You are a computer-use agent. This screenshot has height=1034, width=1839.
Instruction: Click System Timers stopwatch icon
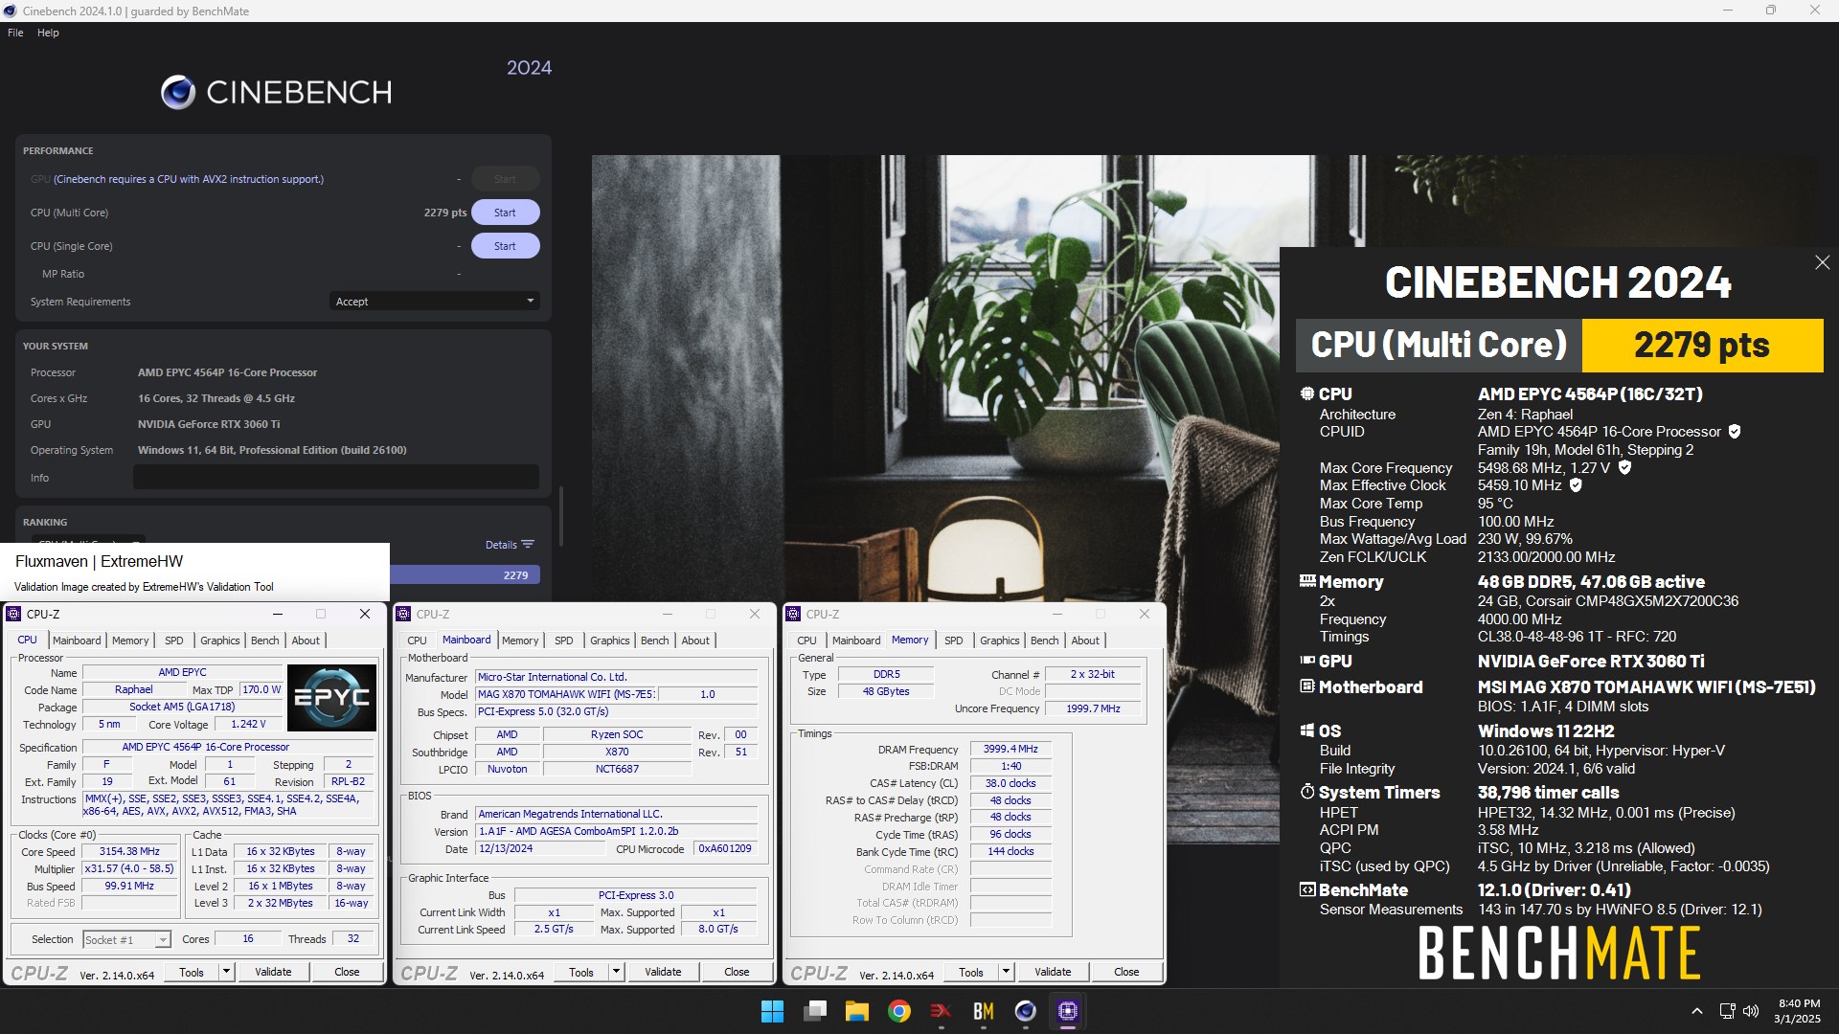pyautogui.click(x=1307, y=792)
